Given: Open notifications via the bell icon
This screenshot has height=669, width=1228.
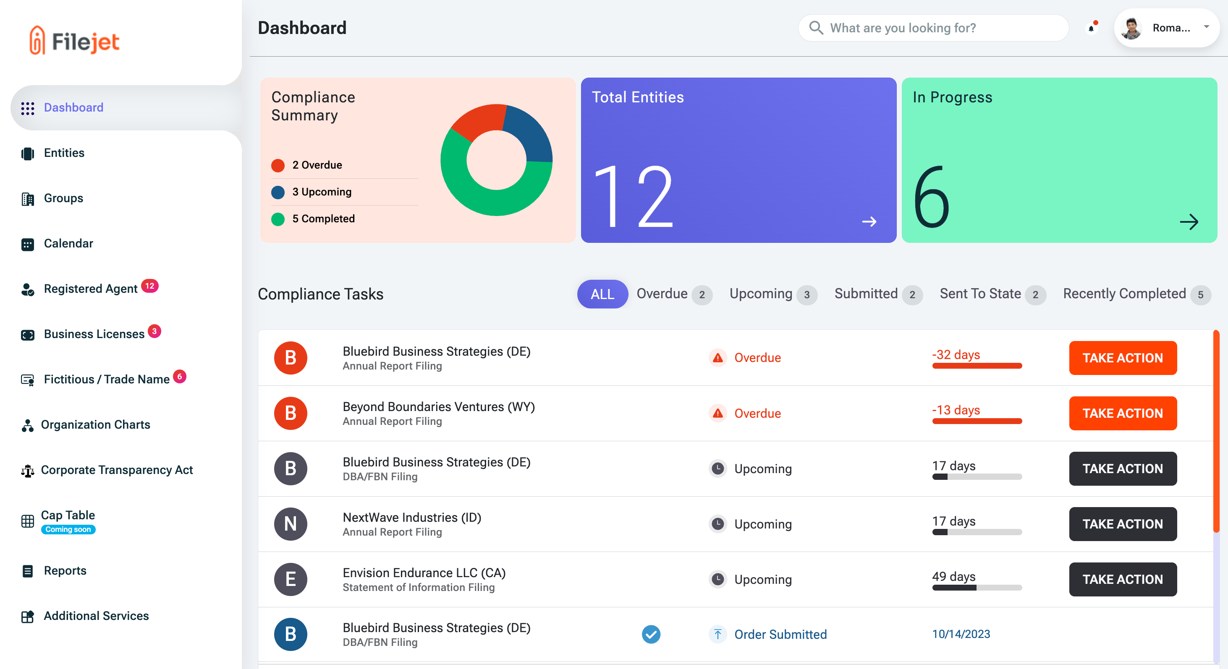Looking at the screenshot, I should pyautogui.click(x=1092, y=28).
